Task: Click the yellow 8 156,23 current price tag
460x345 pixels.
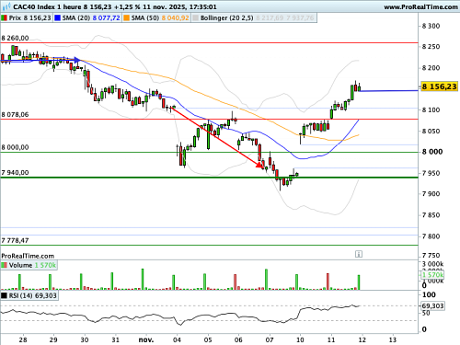Action: pos(439,86)
